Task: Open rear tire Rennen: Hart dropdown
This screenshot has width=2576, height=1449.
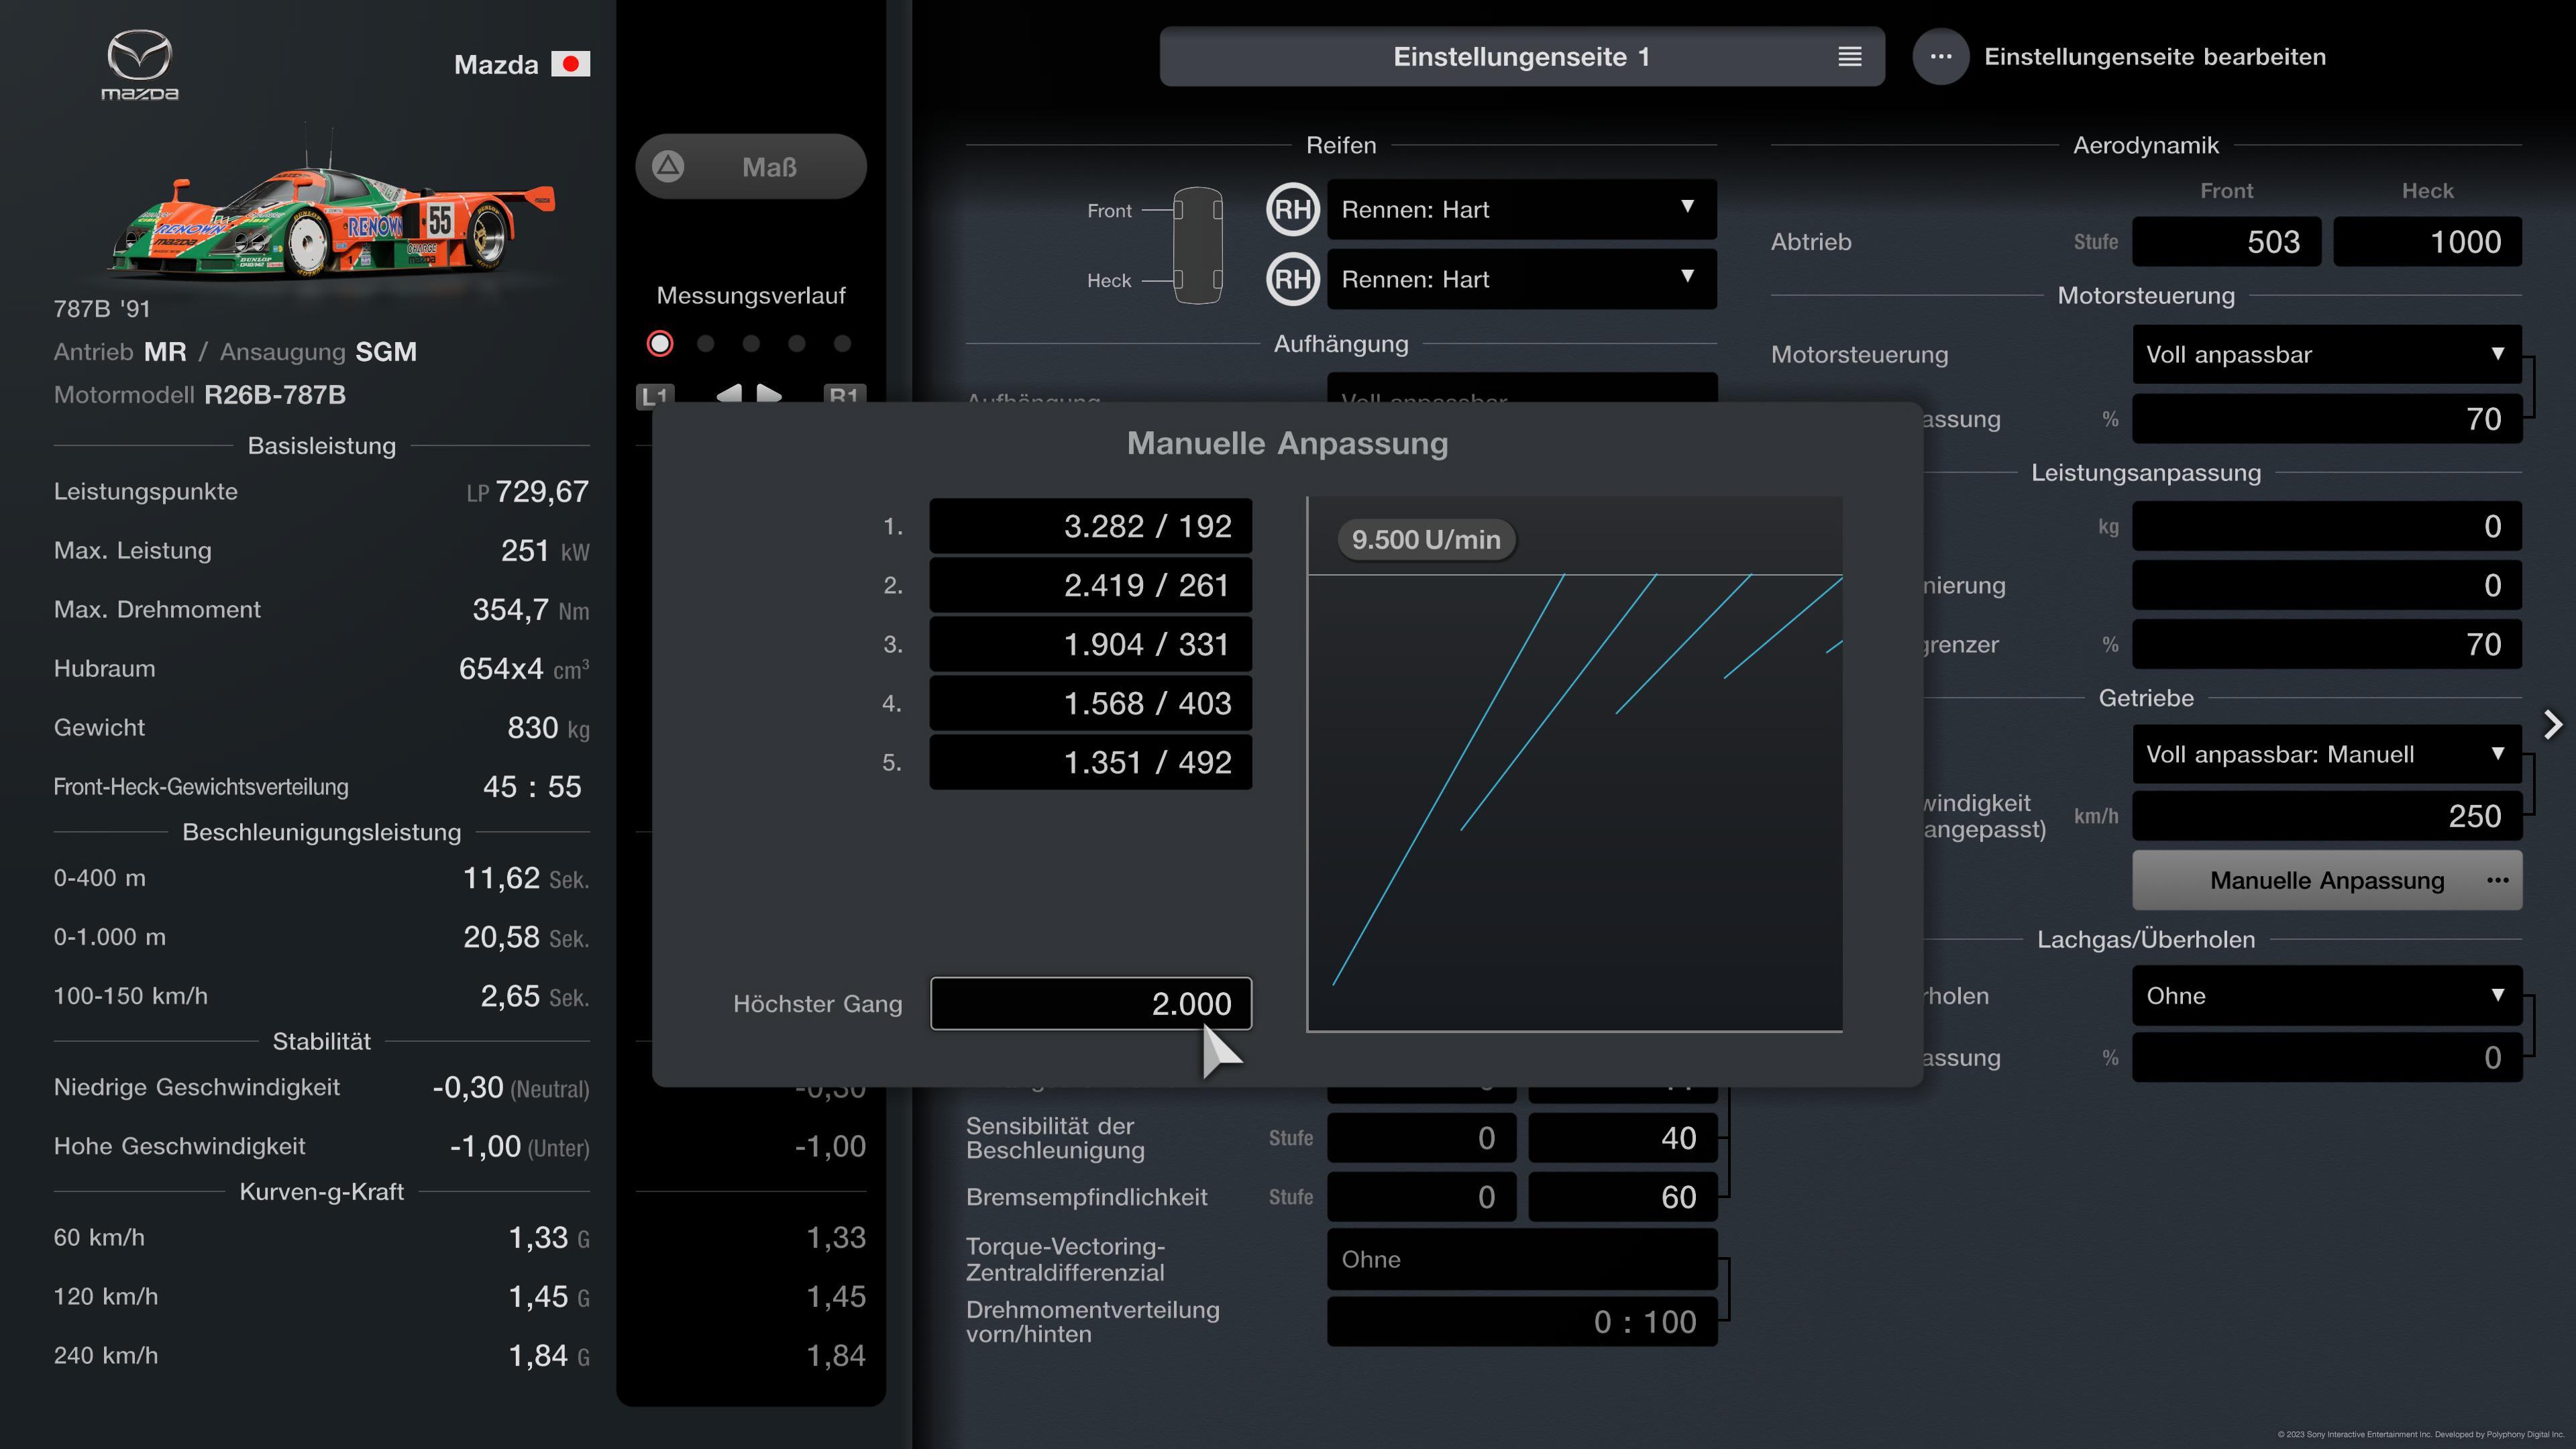Action: tap(1522, 279)
